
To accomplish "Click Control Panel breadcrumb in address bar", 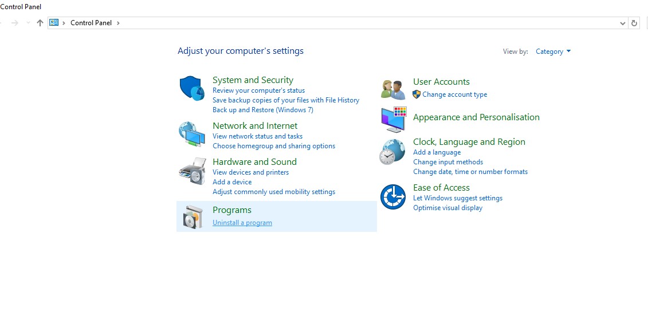I will (91, 23).
